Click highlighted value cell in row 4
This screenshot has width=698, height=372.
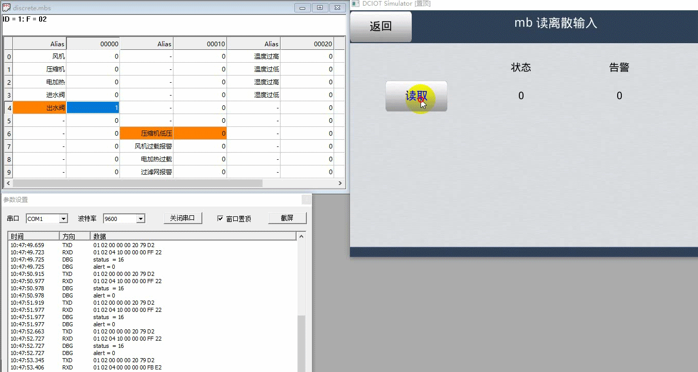(x=93, y=108)
